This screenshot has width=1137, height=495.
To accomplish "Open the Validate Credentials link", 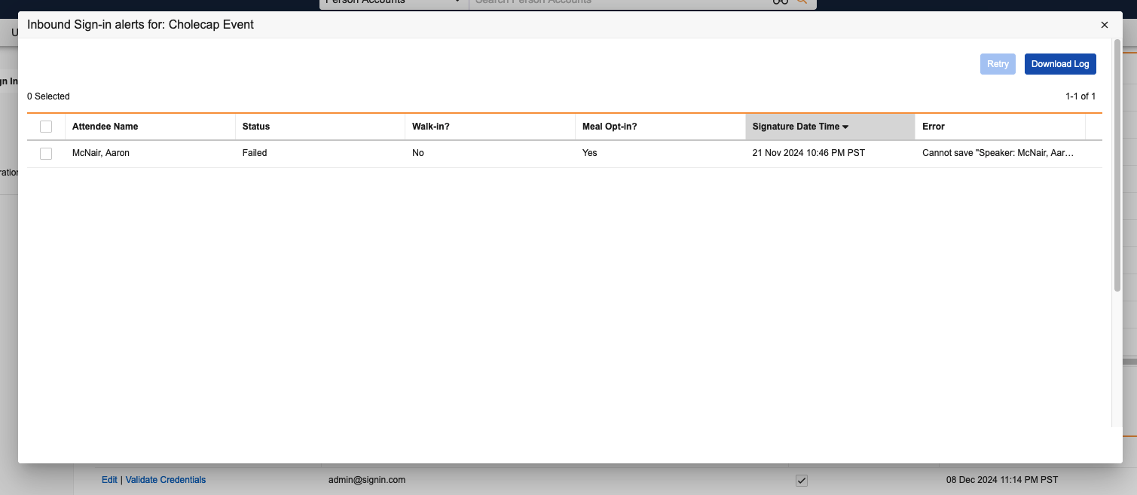I will click(165, 480).
